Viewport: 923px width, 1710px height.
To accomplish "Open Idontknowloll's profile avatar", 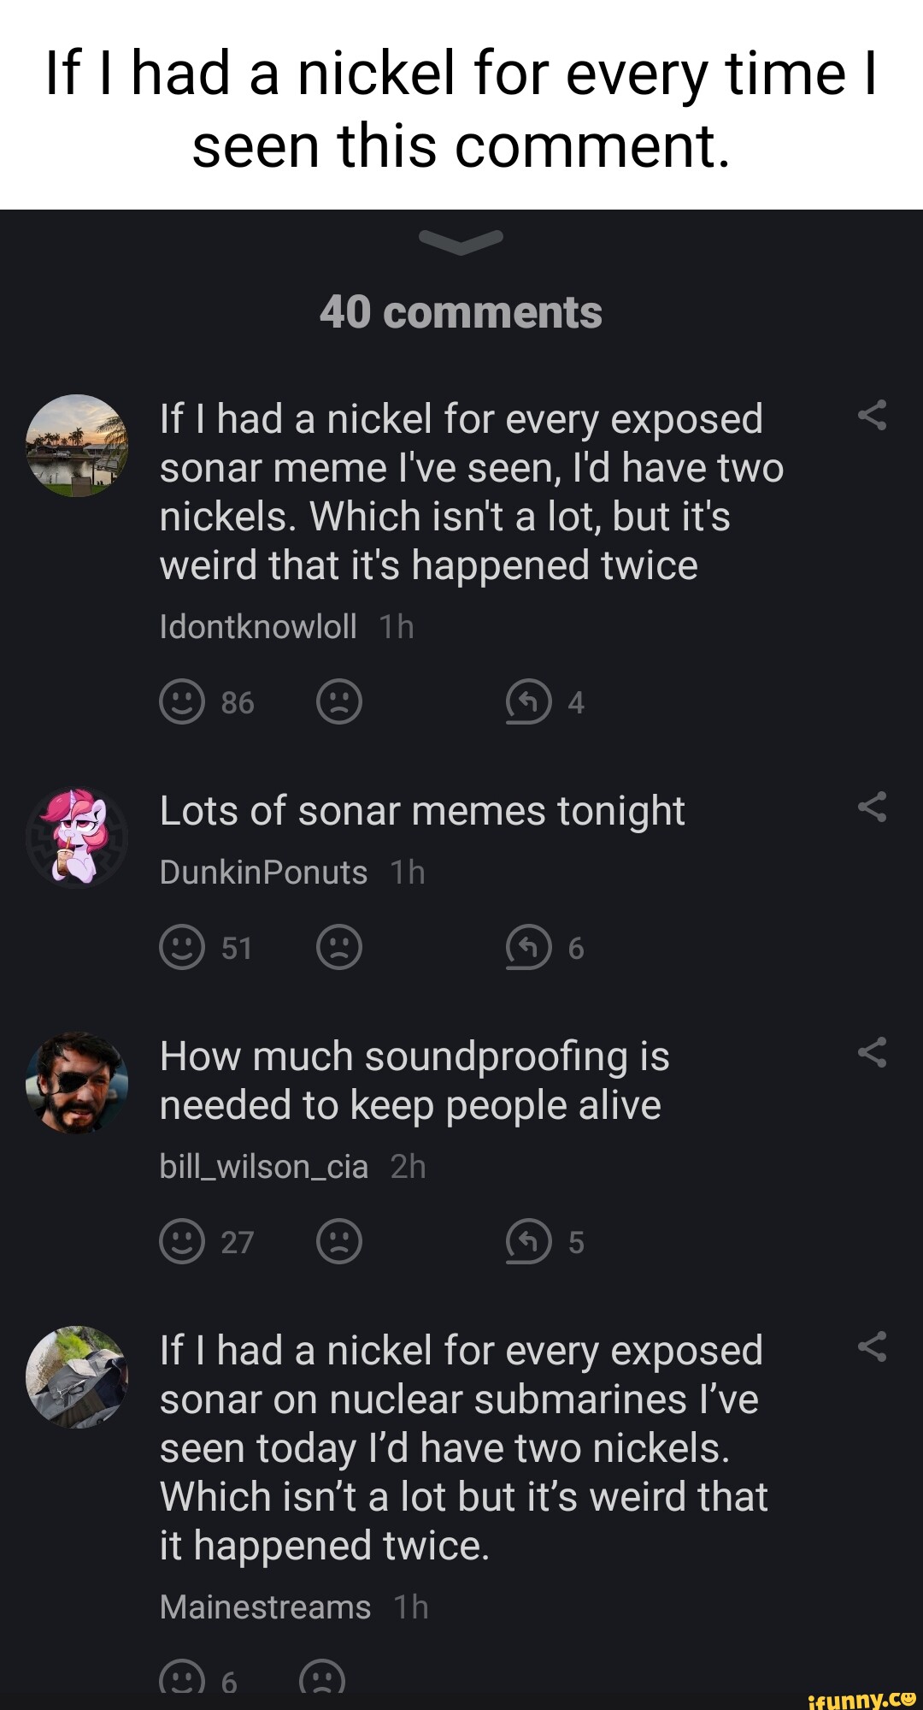I will pos(77,446).
